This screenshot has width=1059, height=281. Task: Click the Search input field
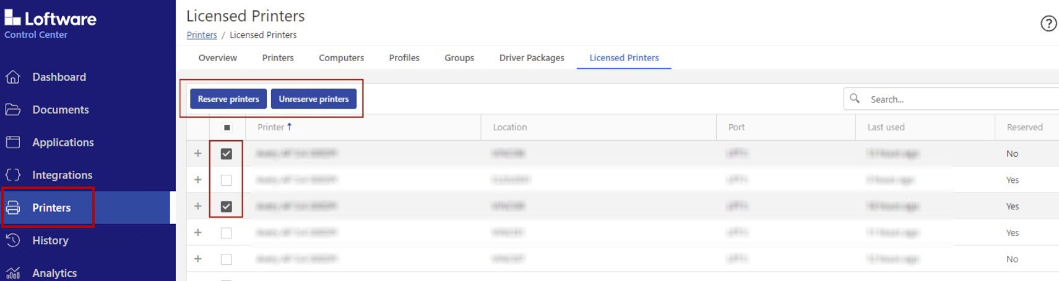click(959, 99)
